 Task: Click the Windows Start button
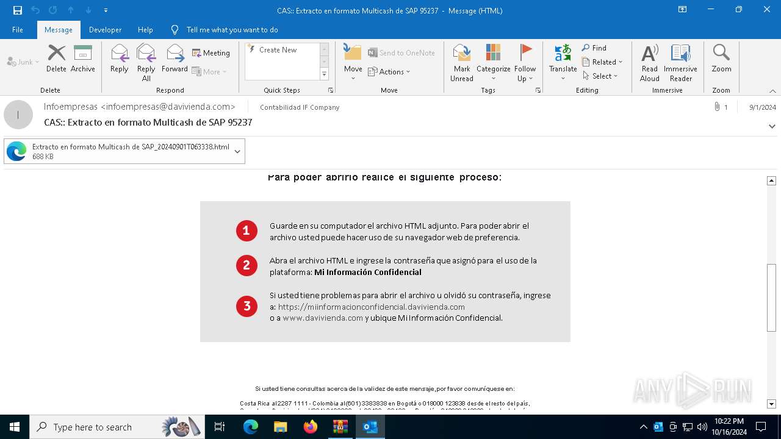[15, 427]
